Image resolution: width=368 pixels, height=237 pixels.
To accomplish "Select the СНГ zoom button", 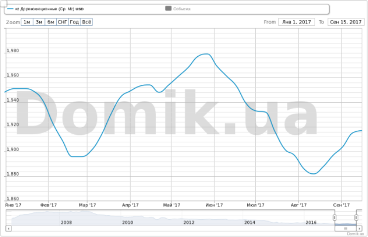I will (63, 22).
